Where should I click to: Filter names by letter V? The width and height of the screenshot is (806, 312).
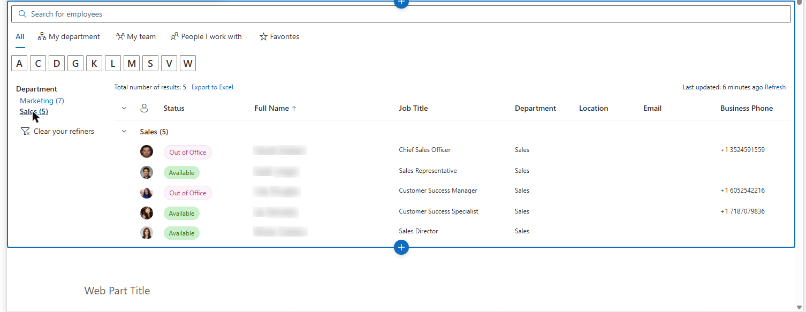tap(169, 64)
